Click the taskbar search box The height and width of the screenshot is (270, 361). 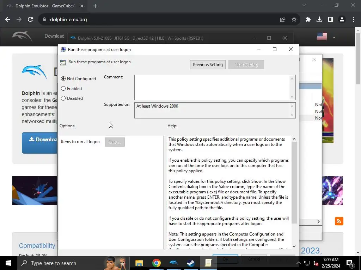(x=73, y=263)
